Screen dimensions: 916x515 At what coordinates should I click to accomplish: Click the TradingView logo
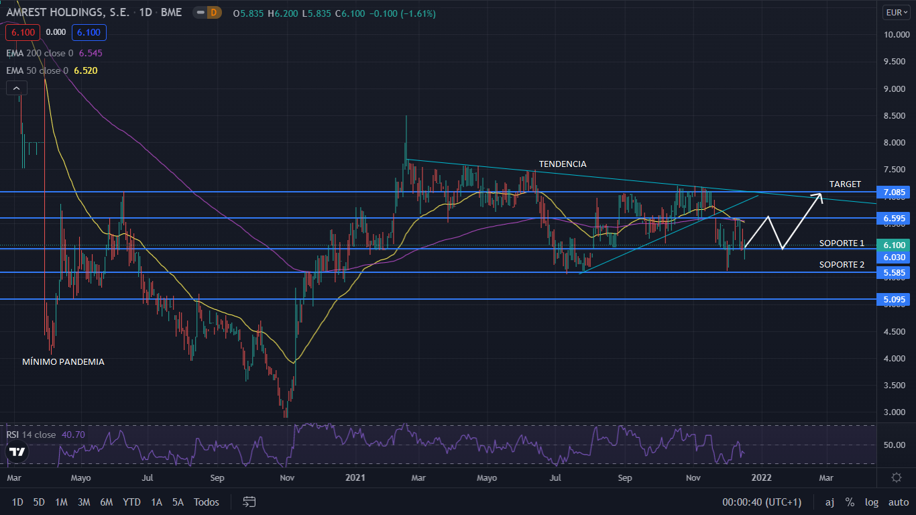17,451
